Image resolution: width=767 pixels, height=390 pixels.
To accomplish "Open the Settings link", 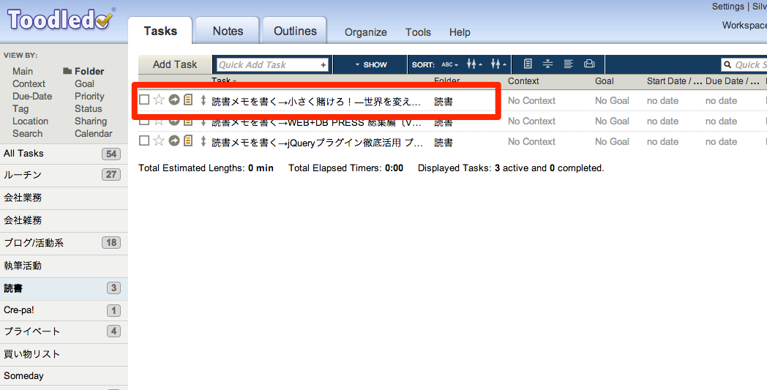I will click(x=727, y=7).
